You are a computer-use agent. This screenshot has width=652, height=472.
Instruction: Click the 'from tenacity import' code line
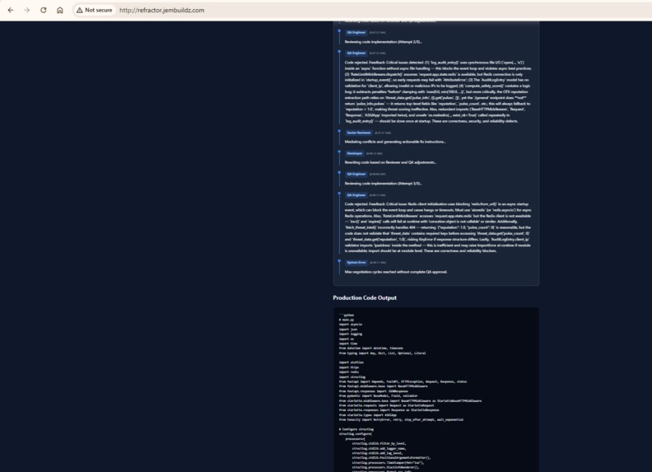[x=401, y=419]
